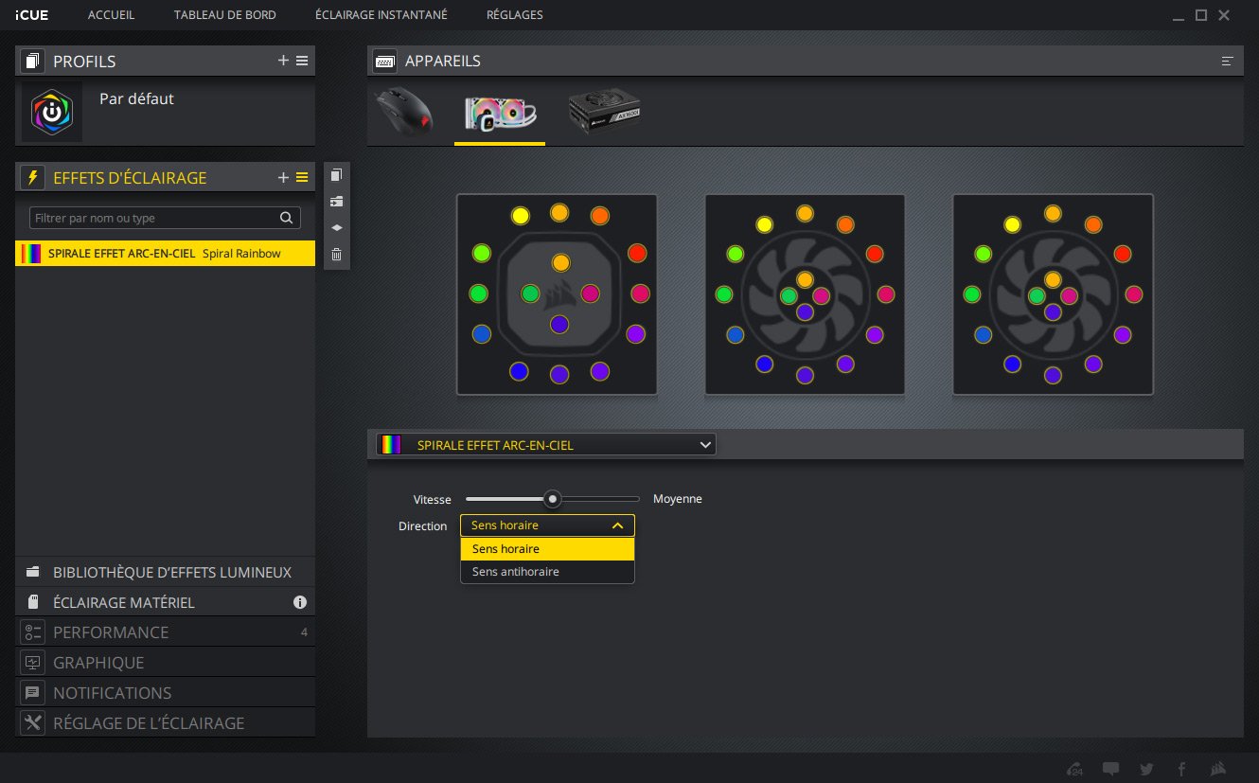Open the Appareils panel menu icon
The image size is (1259, 783).
coord(1228,61)
